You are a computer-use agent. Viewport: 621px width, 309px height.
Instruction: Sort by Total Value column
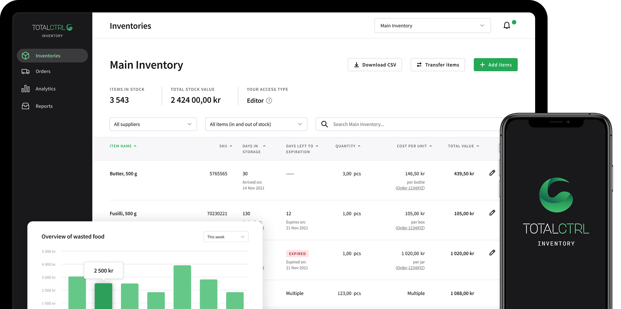464,146
